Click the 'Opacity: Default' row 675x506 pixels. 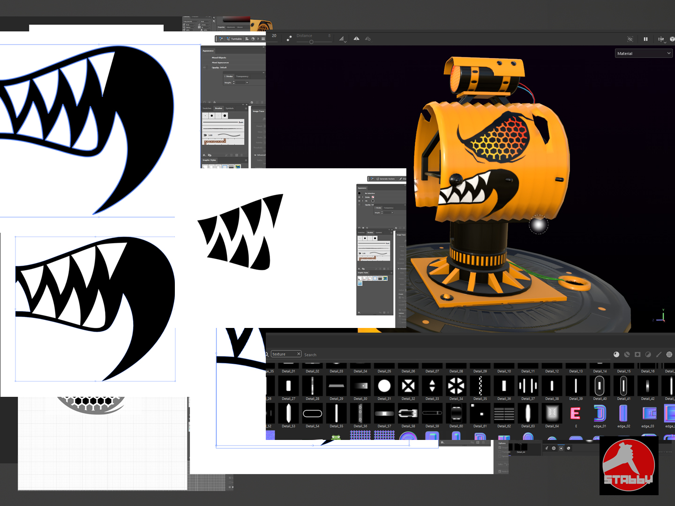point(219,67)
